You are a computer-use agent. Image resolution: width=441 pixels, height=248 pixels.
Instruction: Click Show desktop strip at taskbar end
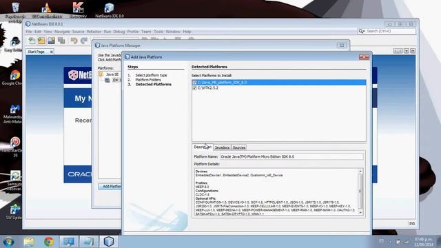point(438,242)
